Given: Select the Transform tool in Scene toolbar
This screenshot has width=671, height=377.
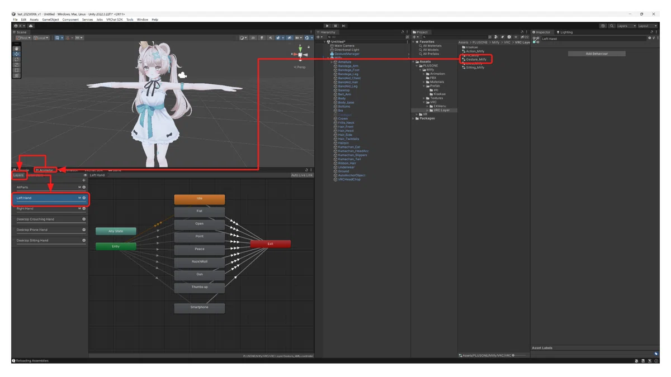Looking at the screenshot, I should 17,75.
